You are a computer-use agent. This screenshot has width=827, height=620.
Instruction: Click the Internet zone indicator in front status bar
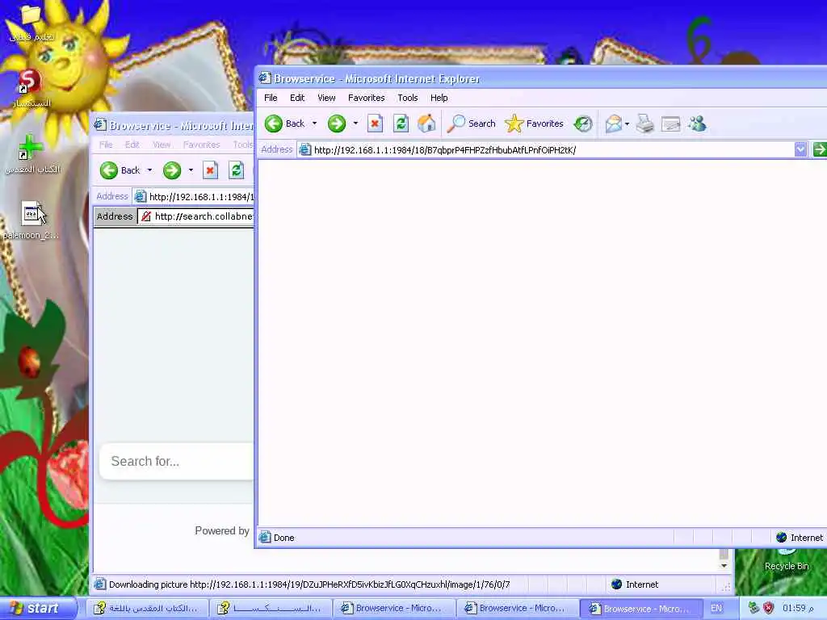coord(799,537)
